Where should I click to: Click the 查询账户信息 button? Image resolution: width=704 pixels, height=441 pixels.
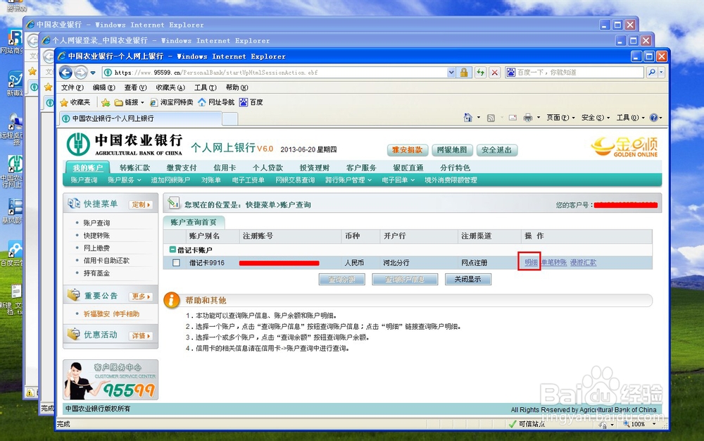[405, 280]
